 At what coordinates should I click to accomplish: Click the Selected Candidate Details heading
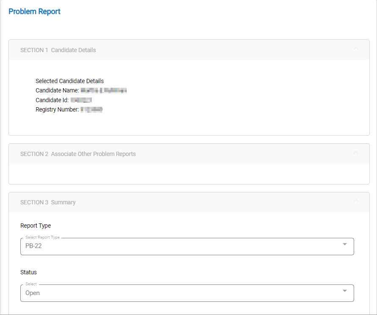[69, 81]
